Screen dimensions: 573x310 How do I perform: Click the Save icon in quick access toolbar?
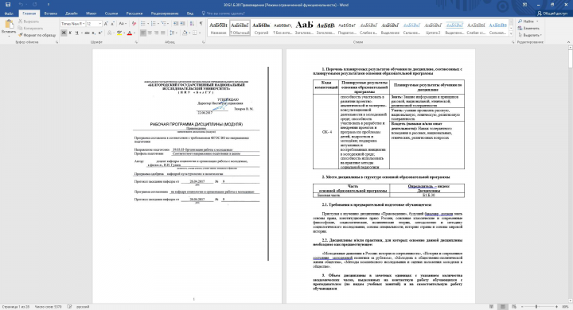8,5
